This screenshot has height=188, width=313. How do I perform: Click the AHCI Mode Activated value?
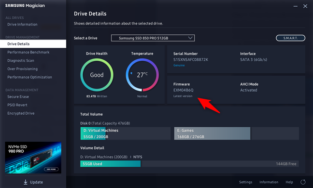[x=249, y=90]
